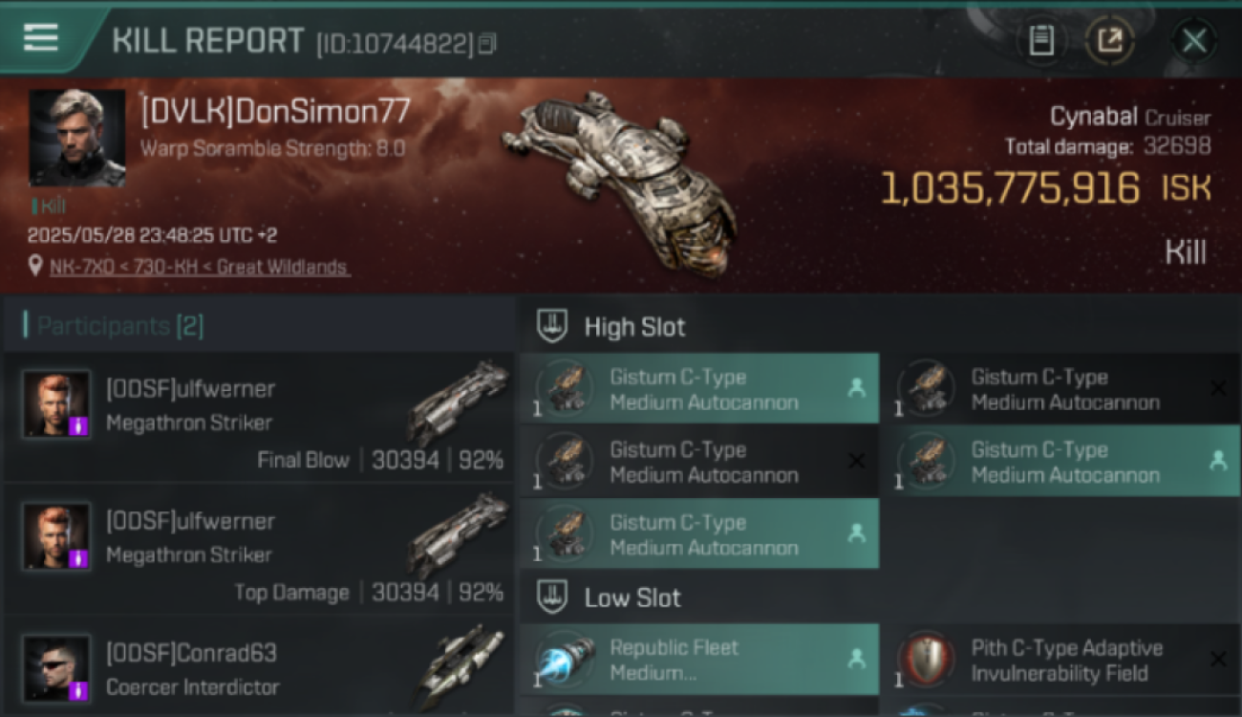Open the NK-7XO Great Wildlands location link
The height and width of the screenshot is (717, 1242).
pyautogui.click(x=200, y=267)
